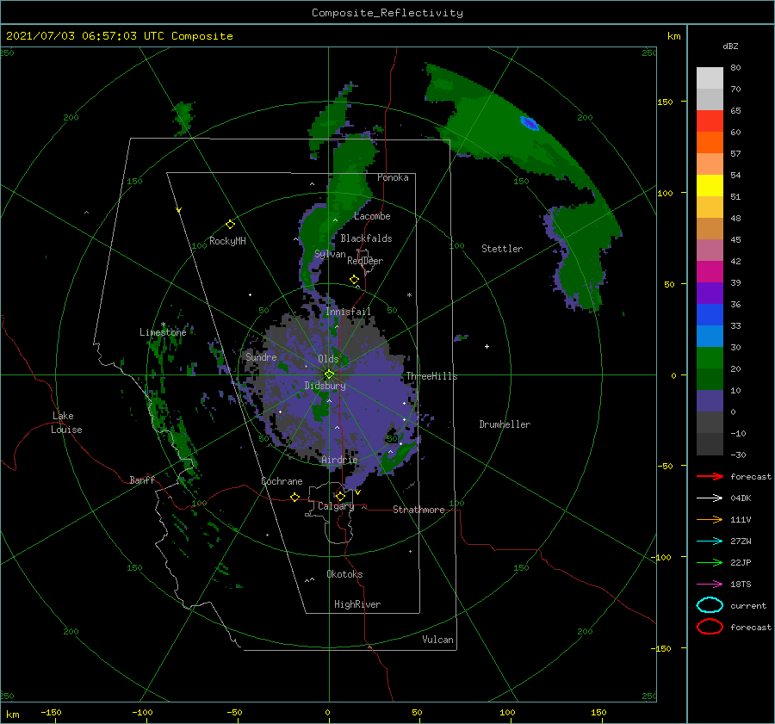Click the Stettler label

click(x=502, y=249)
